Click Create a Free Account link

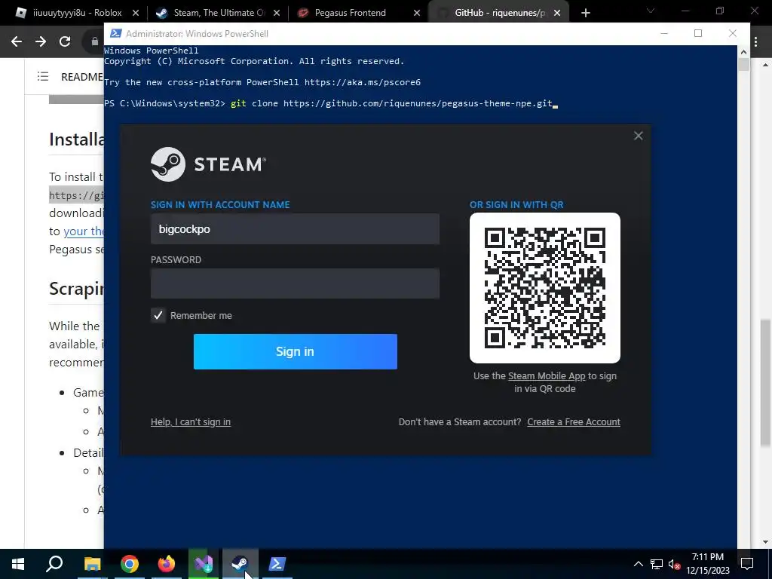[x=574, y=422]
